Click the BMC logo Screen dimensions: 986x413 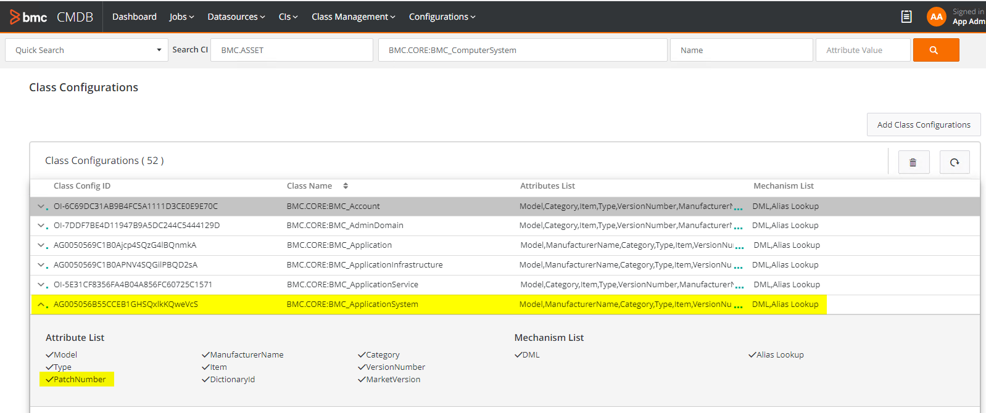tap(29, 17)
